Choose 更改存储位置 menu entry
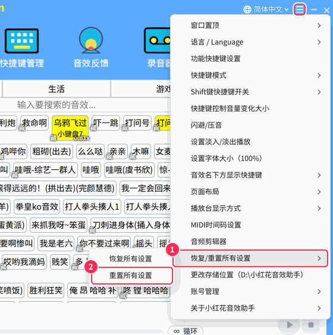 click(250, 275)
